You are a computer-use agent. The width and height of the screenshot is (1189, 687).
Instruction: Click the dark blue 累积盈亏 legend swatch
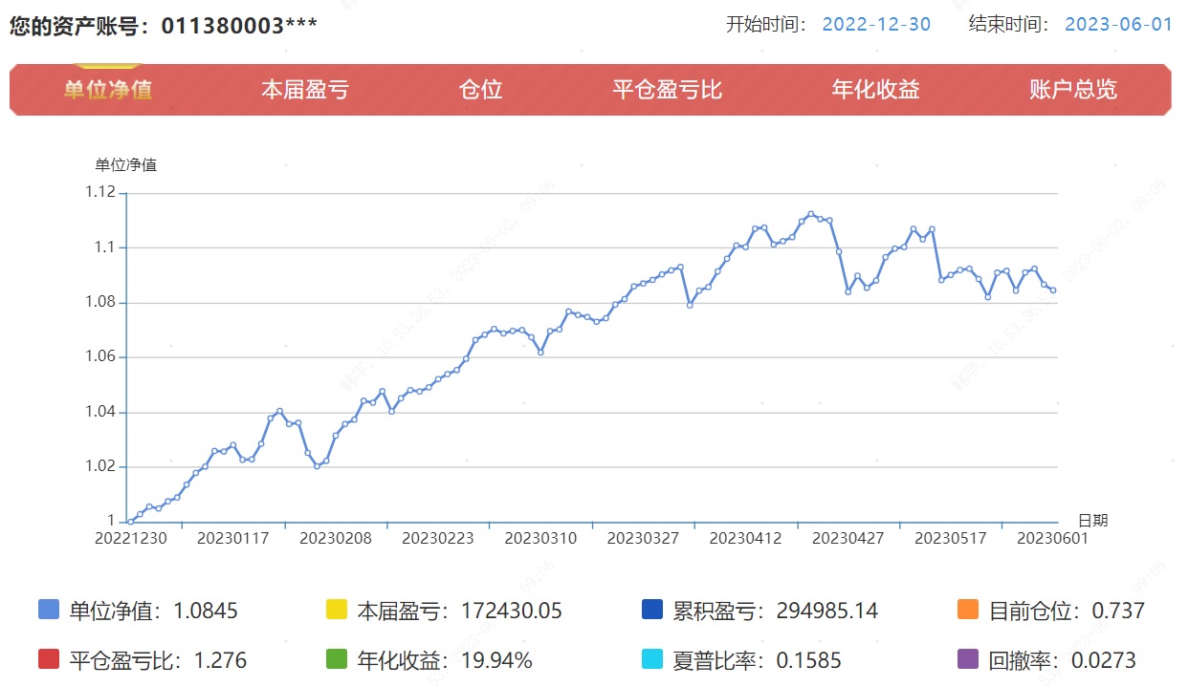pyautogui.click(x=653, y=610)
